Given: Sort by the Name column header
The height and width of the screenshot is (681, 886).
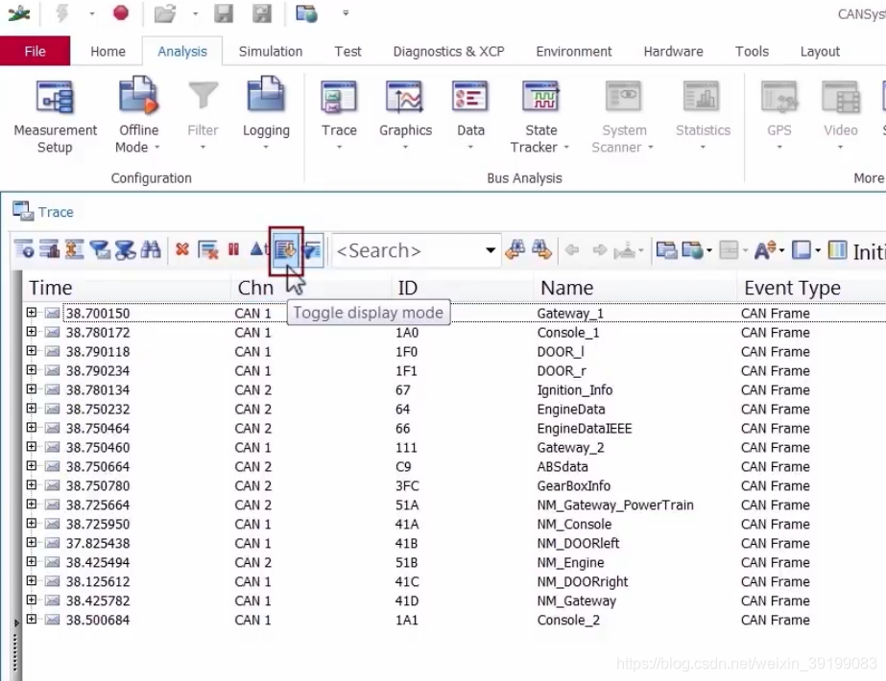Looking at the screenshot, I should point(635,288).
